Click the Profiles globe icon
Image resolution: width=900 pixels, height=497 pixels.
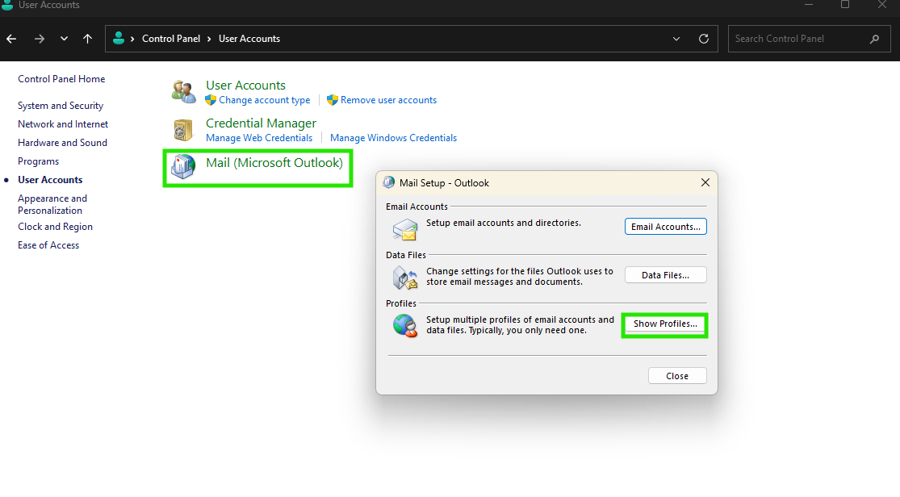405,326
